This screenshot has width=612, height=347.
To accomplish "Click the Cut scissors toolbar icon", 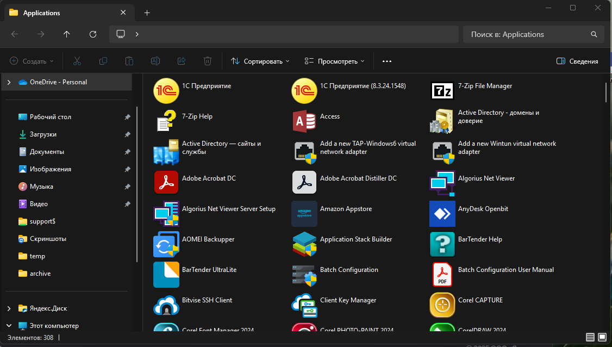I will (x=77, y=61).
